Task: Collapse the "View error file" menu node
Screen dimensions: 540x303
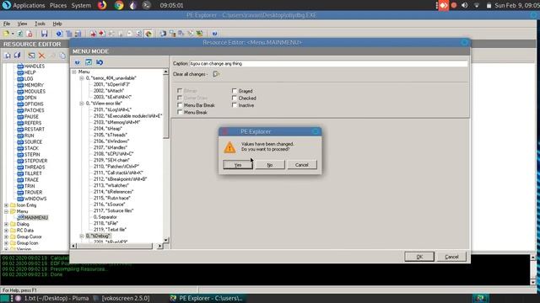Action: tap(82, 104)
